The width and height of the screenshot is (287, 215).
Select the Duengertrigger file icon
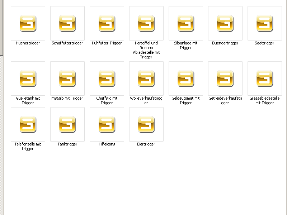click(x=225, y=23)
